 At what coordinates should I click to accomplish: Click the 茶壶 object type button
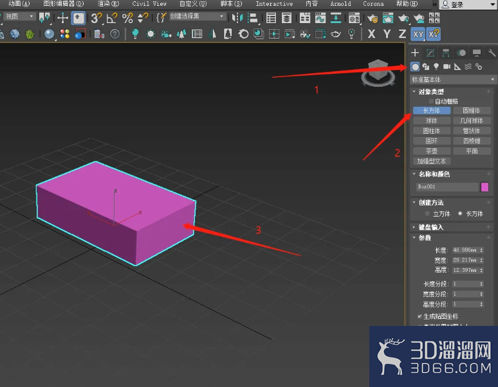tap(432, 151)
